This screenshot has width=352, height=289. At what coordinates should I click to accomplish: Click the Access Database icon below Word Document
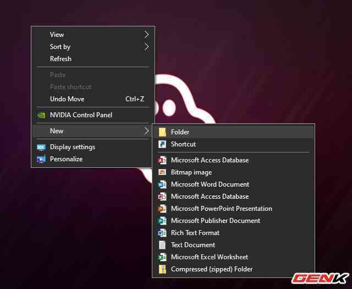[x=162, y=197]
